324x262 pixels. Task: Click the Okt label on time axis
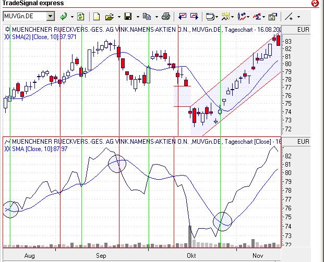(191, 256)
